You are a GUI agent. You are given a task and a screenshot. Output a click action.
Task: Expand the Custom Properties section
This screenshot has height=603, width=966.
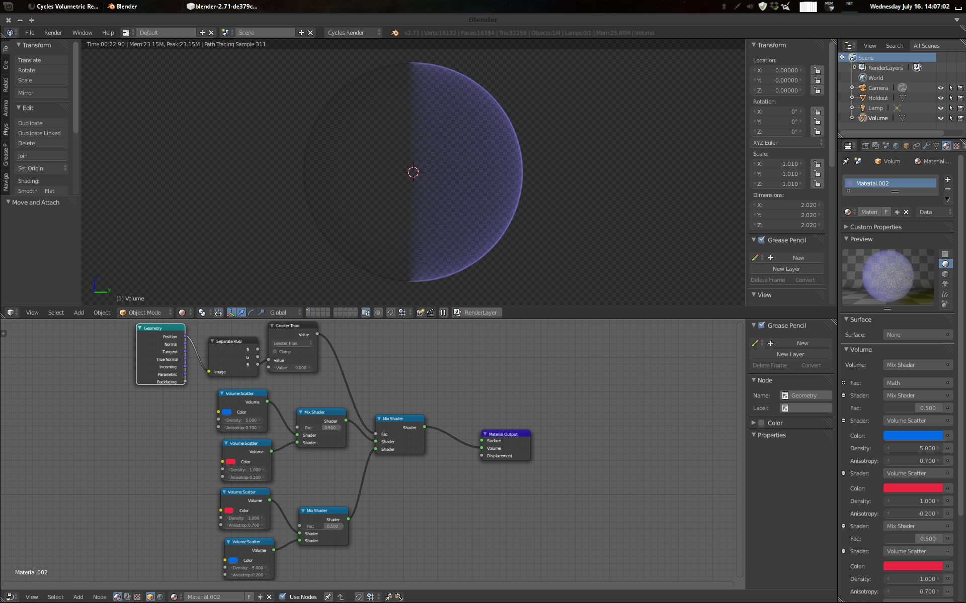[874, 227]
